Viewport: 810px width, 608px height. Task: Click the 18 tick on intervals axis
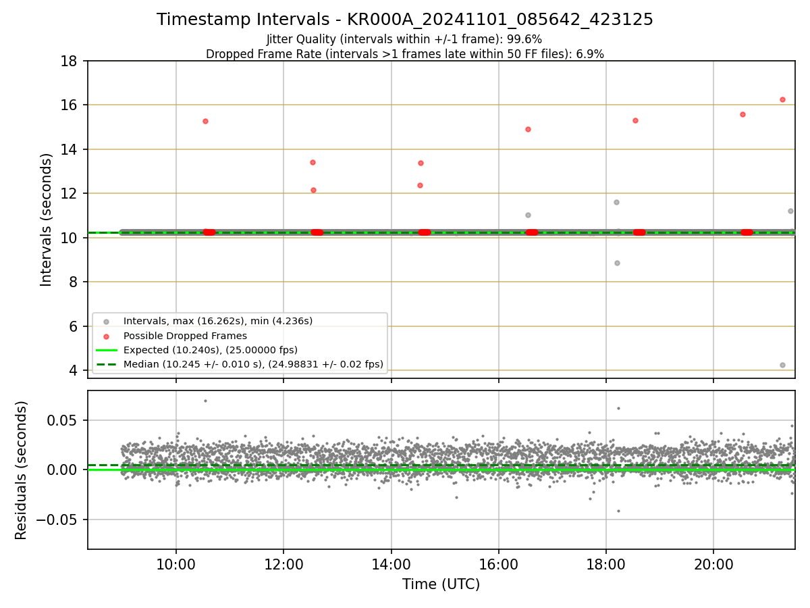[69, 61]
